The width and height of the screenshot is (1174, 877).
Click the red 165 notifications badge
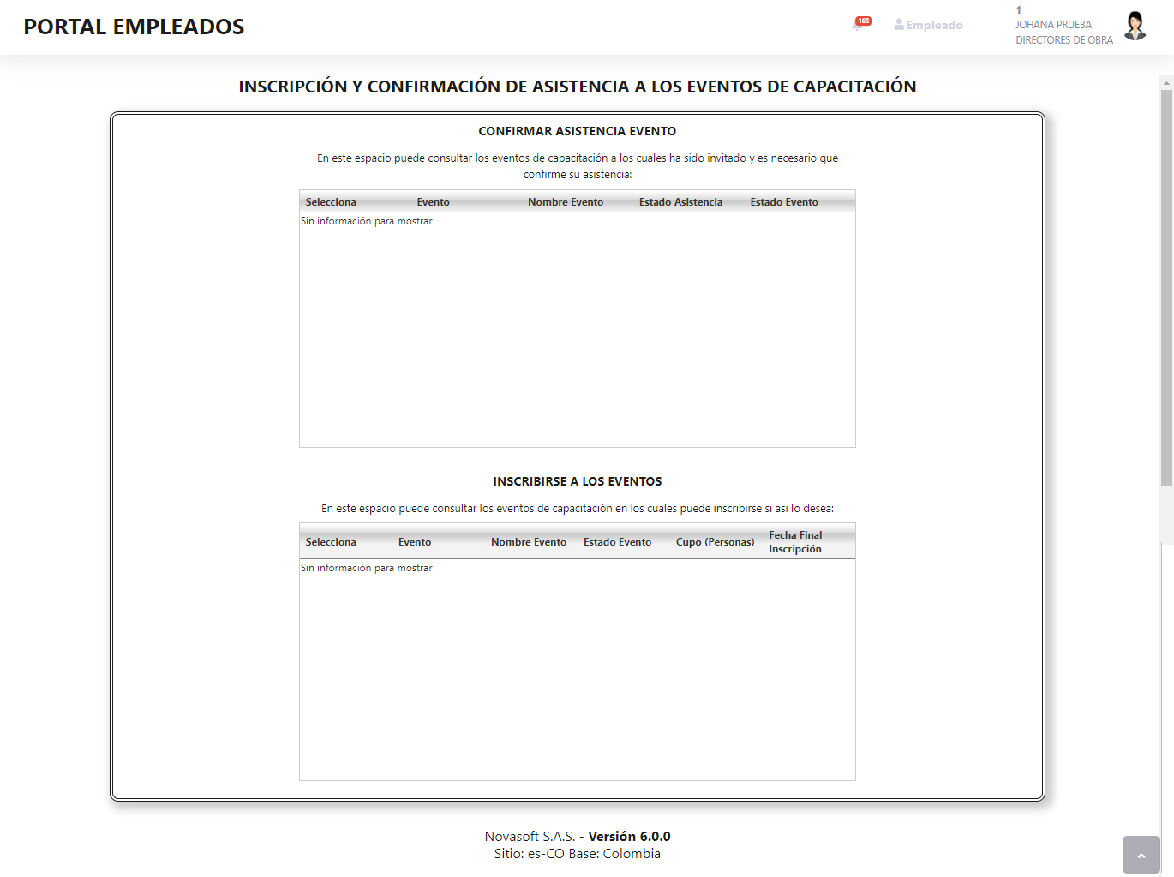pyautogui.click(x=861, y=22)
